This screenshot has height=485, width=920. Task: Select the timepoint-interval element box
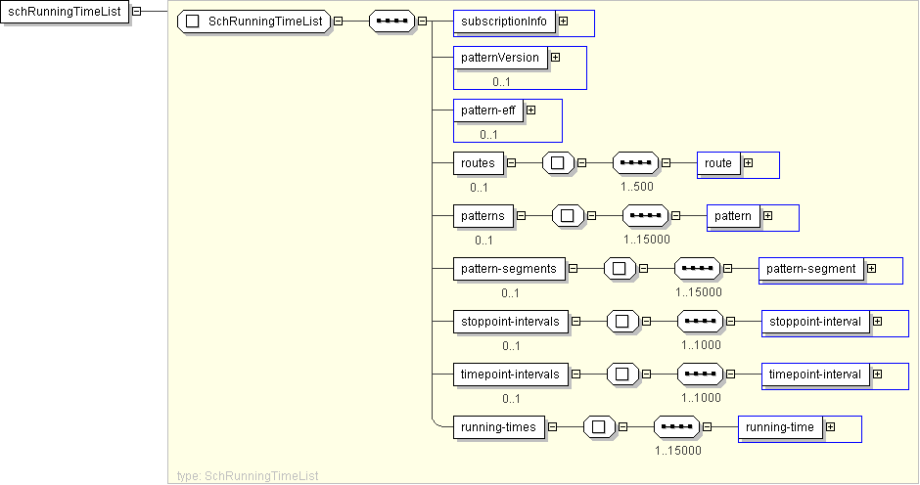point(815,374)
